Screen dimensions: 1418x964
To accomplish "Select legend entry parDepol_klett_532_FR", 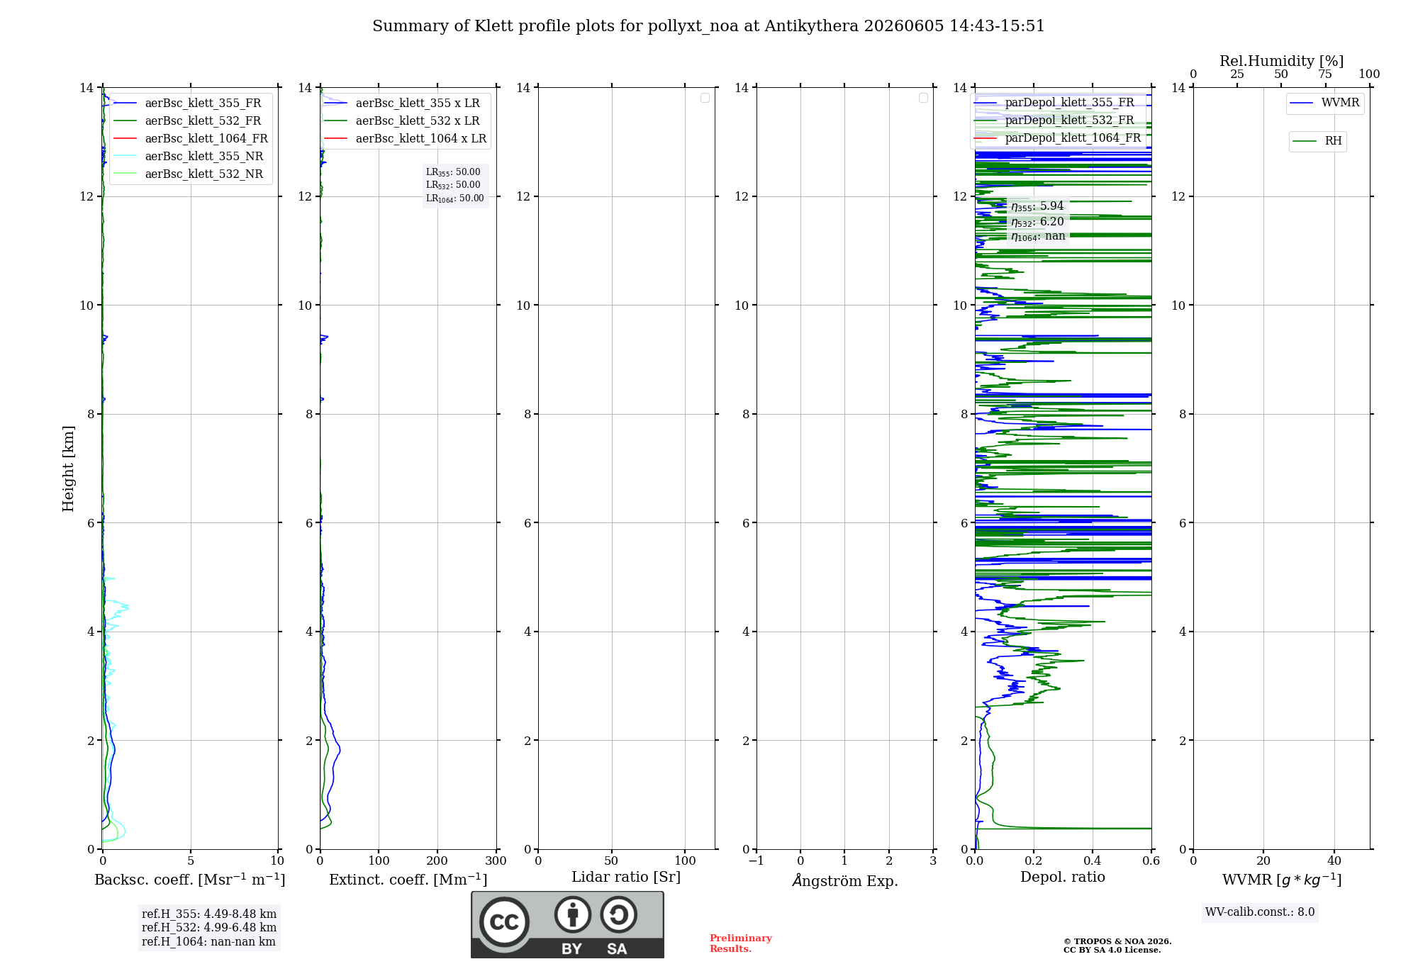I will [x=1069, y=120].
